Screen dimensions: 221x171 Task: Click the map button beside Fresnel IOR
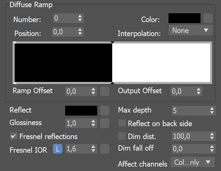105,149
